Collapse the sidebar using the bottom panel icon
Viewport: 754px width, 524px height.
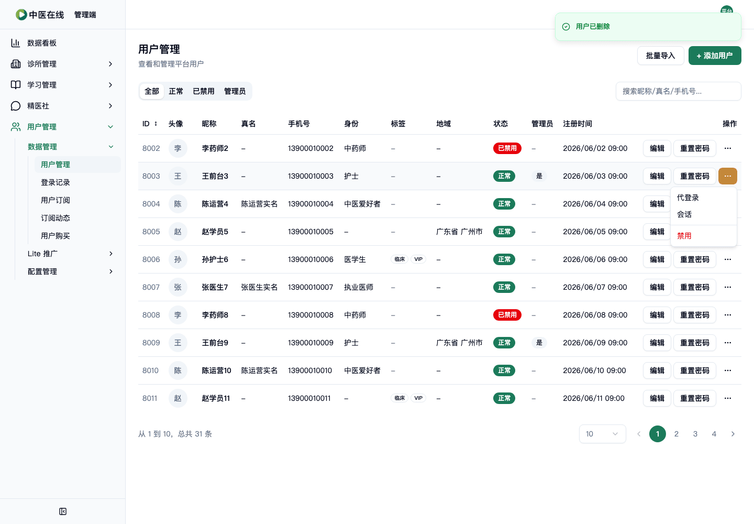point(63,511)
